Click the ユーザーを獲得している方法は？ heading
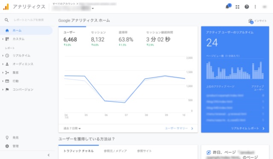This screenshot has height=159, width=273. coord(87,139)
